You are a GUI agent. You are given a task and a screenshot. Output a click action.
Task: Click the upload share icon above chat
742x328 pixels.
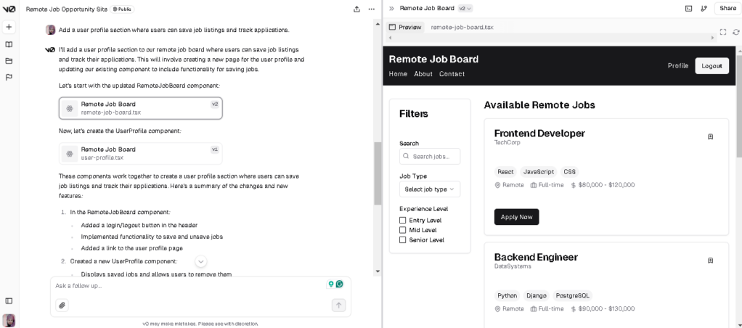[x=356, y=9]
